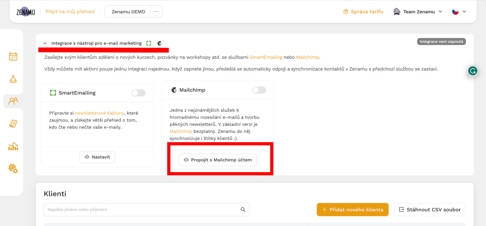Click Propojit s Mailchimp účtem button
This screenshot has height=226, width=486.
coord(218,160)
